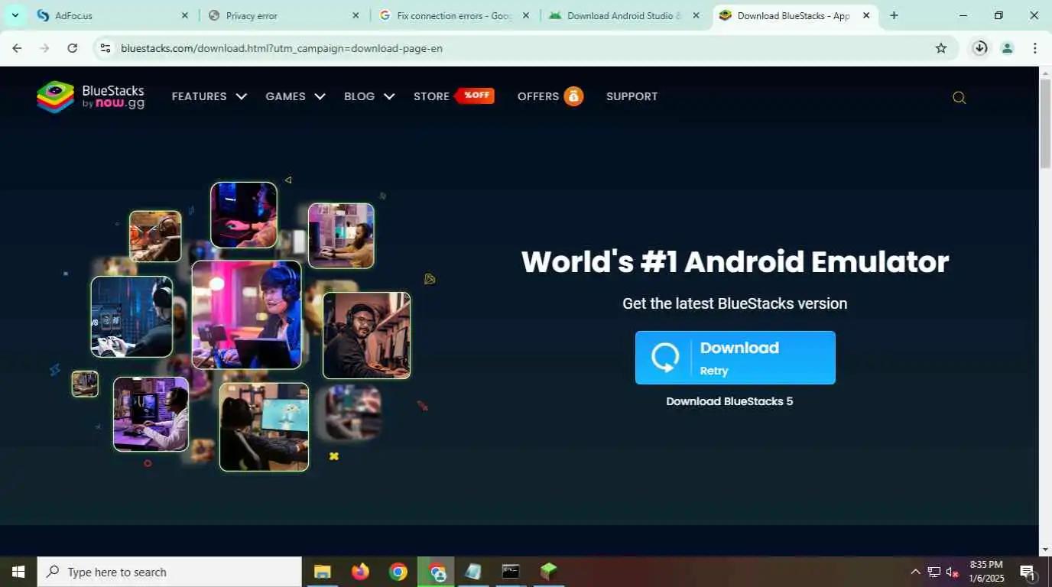Open the notepad-like app on the taskbar
The width and height of the screenshot is (1052, 587).
pos(473,572)
